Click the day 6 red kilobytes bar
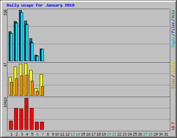This screenshot has height=138, width=177. 37,126
